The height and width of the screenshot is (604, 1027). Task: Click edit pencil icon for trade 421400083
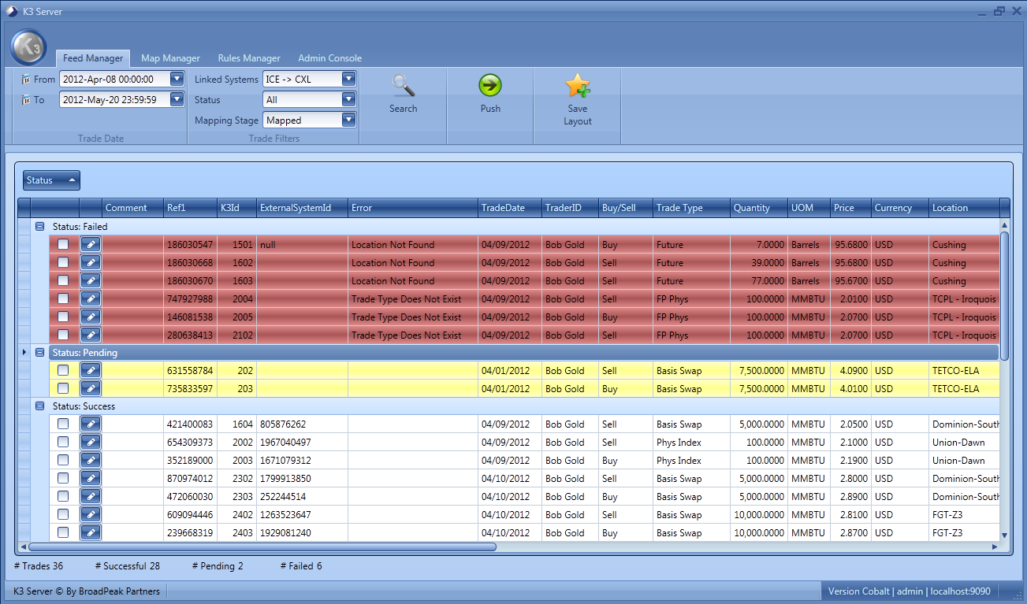(91, 424)
